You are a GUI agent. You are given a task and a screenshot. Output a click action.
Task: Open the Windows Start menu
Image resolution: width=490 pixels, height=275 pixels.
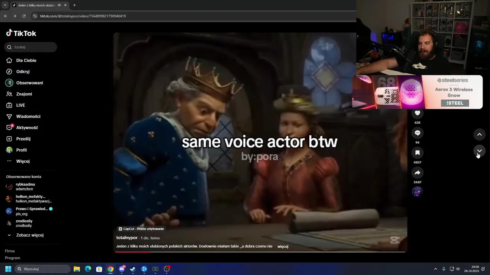point(8,269)
